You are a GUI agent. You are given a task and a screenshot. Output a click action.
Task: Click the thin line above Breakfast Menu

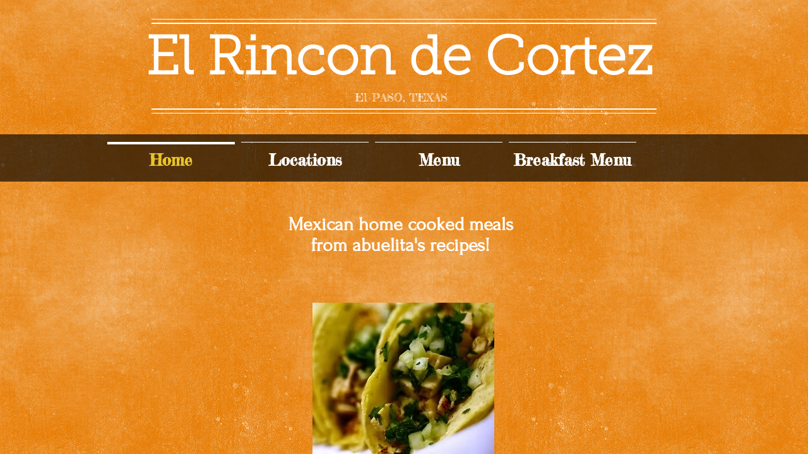[573, 143]
